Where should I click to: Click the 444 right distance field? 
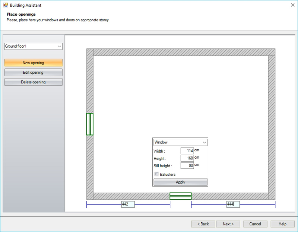[x=233, y=204]
